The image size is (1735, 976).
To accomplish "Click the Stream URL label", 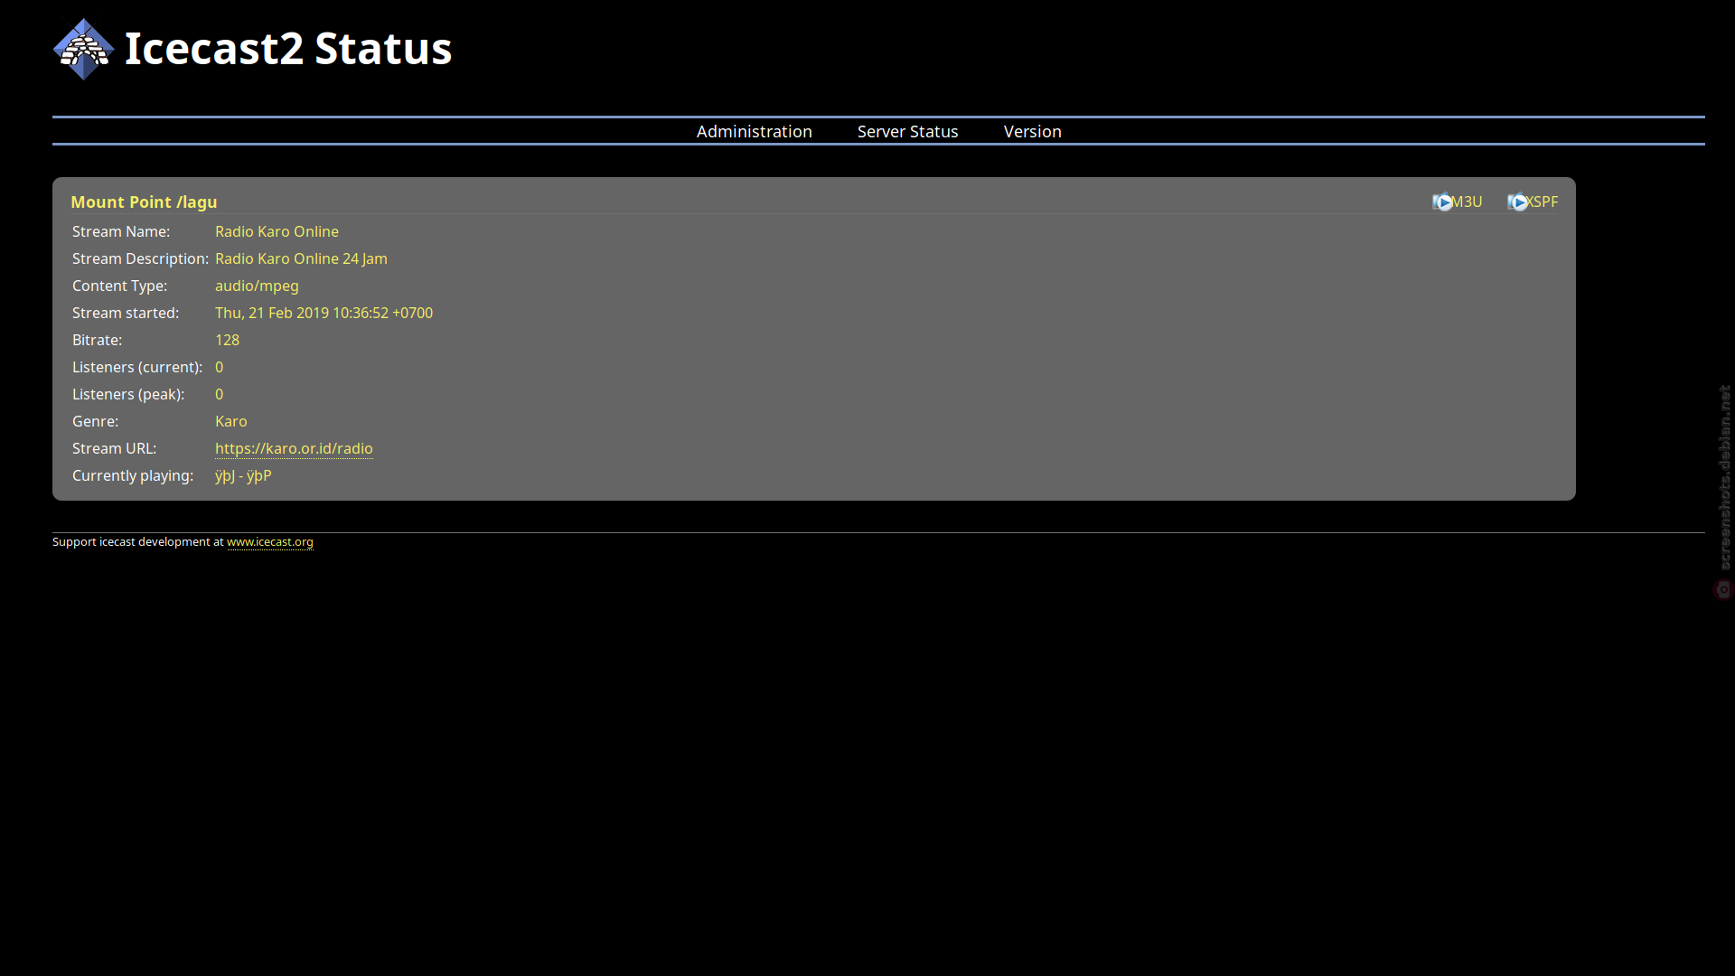I will (114, 448).
